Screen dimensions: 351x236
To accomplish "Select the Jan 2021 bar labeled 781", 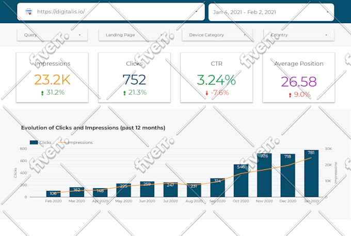I will [x=311, y=174].
